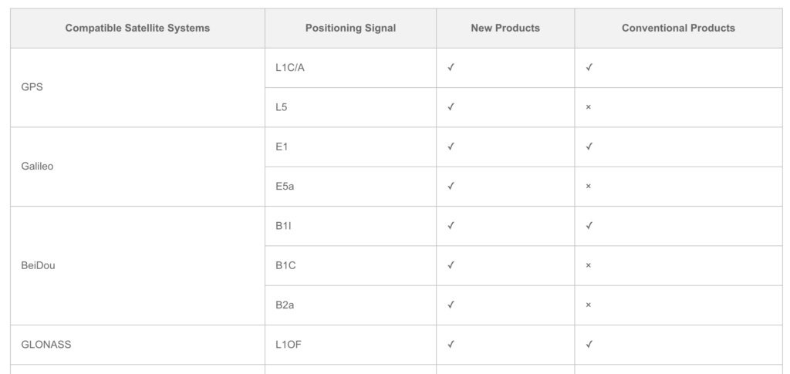Click the L1OF Conventional Products checkmark
Screen dimensions: 790x374
(589, 344)
